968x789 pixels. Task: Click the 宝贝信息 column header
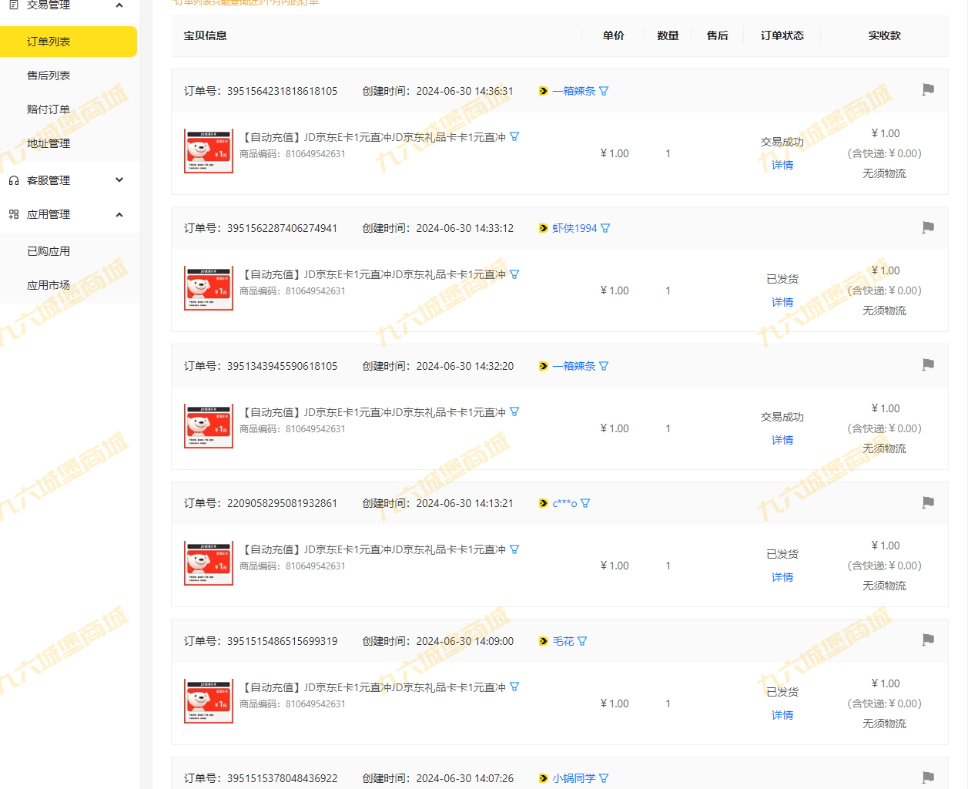[205, 35]
